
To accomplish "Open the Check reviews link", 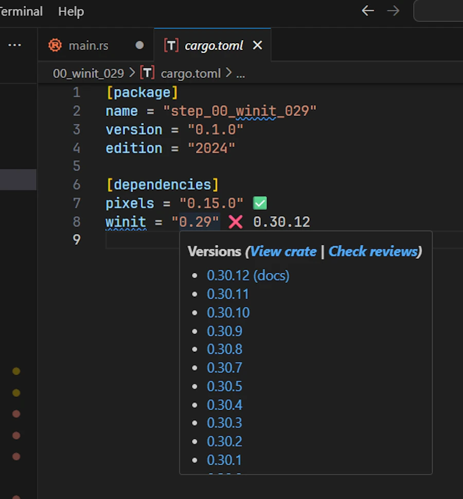I will 373,251.
